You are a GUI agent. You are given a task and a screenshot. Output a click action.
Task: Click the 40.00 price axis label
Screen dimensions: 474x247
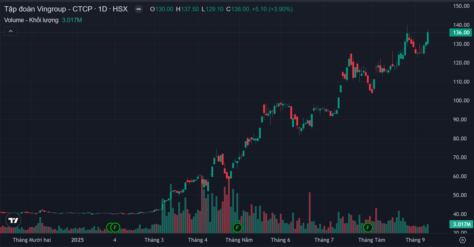(460, 214)
